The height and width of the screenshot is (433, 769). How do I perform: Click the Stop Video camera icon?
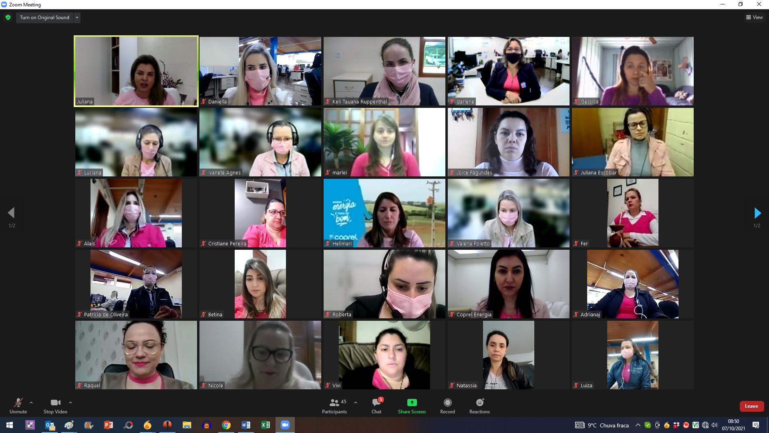[55, 403]
